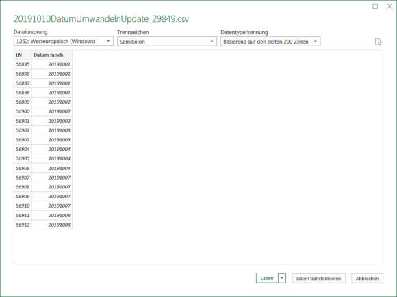The height and width of the screenshot is (297, 397).
Task: Select cell with LN 56912
Action: pos(23,225)
